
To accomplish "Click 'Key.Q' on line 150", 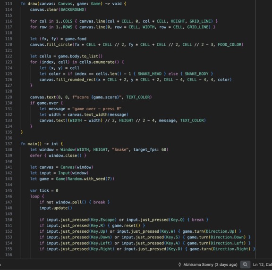I will 177,220.
